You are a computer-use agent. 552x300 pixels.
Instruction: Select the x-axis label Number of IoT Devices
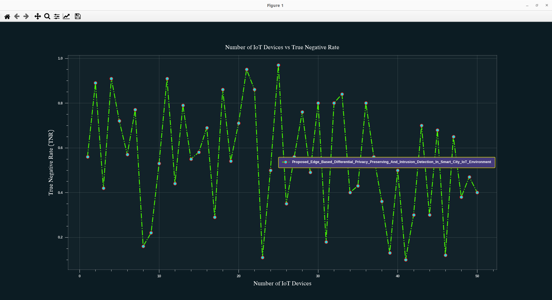282,283
